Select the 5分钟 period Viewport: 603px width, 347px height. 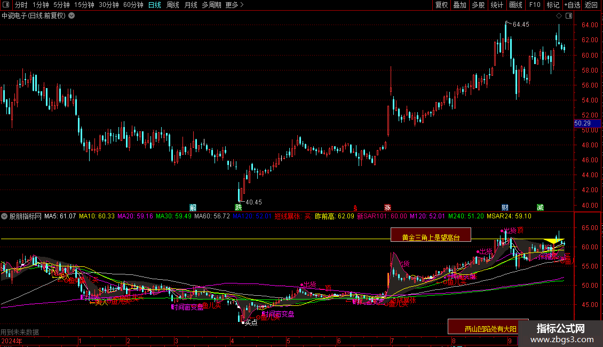(61, 5)
